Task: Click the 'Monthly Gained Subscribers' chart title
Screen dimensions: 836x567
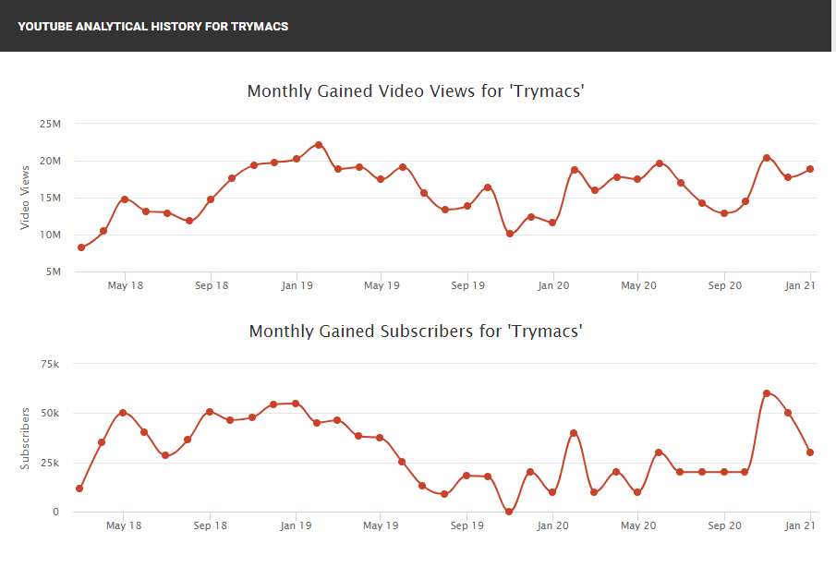Action: pyautogui.click(x=416, y=331)
